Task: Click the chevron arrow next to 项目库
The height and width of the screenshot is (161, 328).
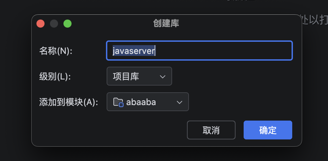Action: click(x=163, y=76)
